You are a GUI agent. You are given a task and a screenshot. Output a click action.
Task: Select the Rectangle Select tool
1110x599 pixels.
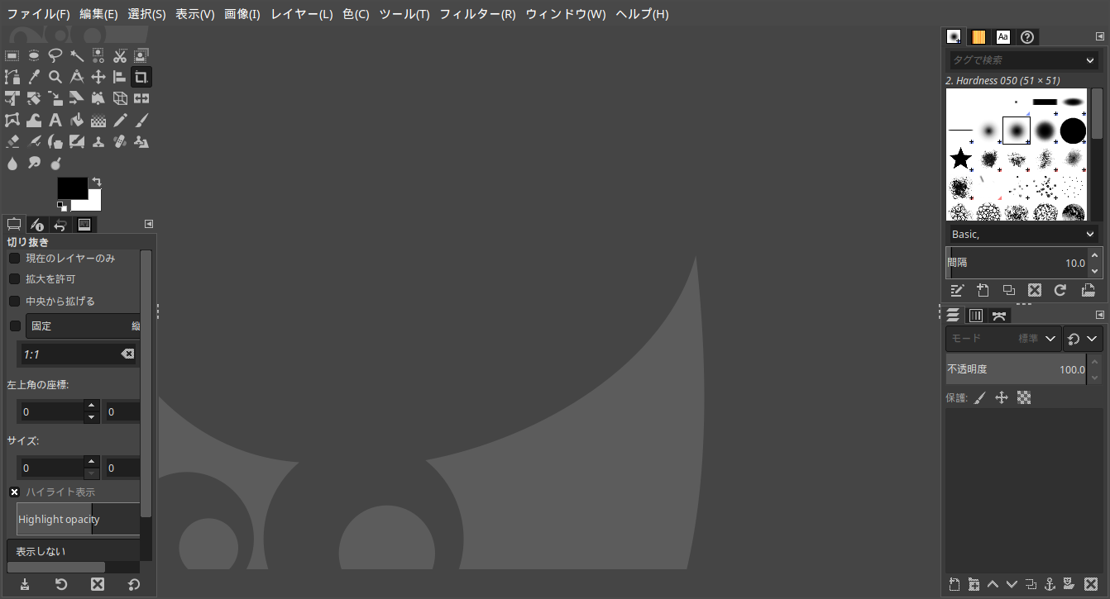(12, 55)
